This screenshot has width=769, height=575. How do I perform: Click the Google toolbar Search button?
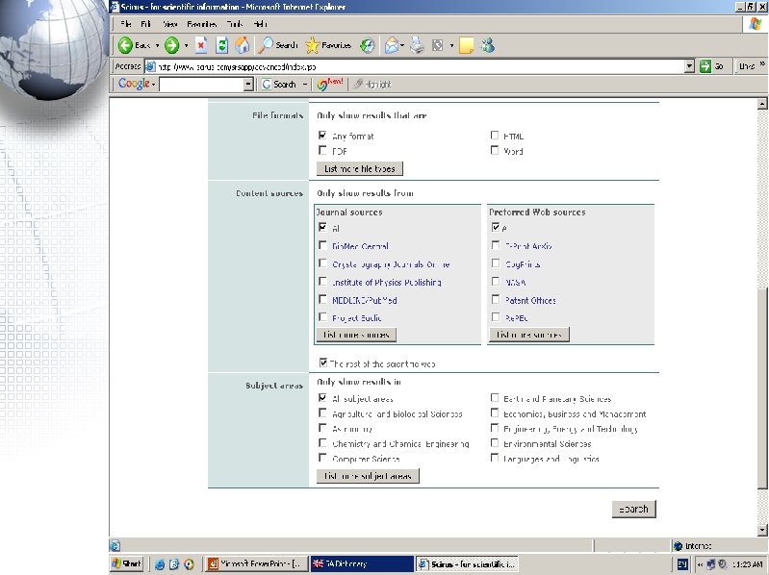(279, 85)
